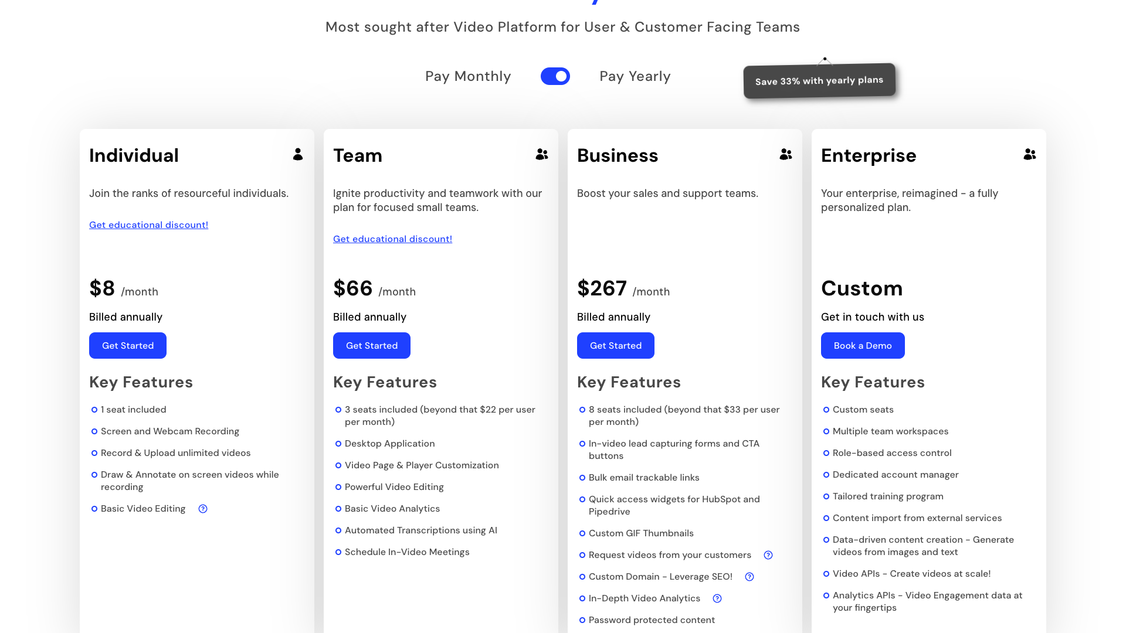Click the Custom pricing text for Enterprise
Screen dimensions: 1126x633
pos(862,288)
